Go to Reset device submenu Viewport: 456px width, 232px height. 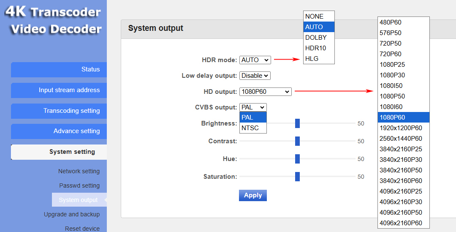pos(82,229)
